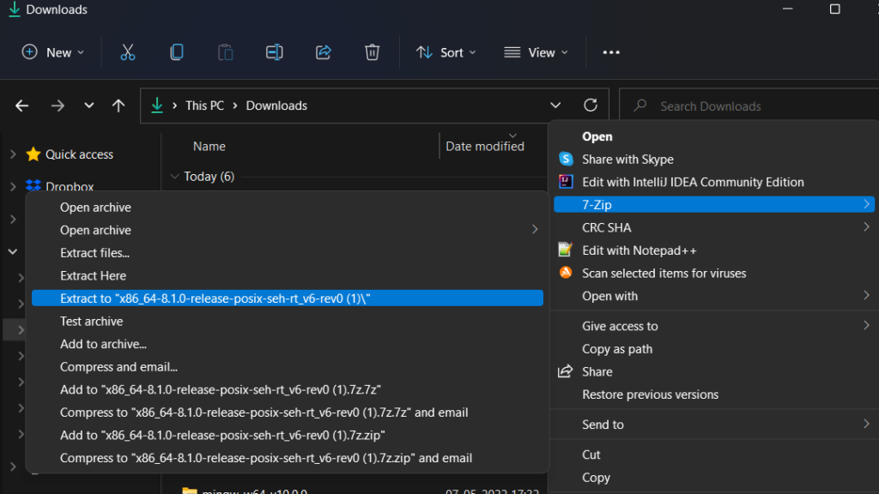879x494 pixels.
Task: Select Extract Here in 7-Zip submenu
Action: click(x=93, y=275)
